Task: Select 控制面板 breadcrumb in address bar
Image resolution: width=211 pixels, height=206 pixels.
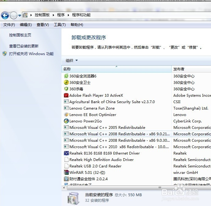Action: (42, 15)
